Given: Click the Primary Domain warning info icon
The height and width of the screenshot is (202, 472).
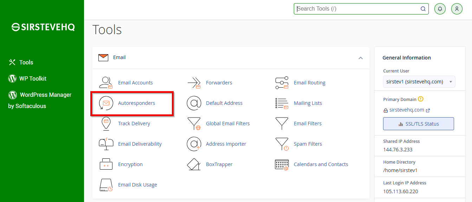Looking at the screenshot, I should (x=421, y=99).
